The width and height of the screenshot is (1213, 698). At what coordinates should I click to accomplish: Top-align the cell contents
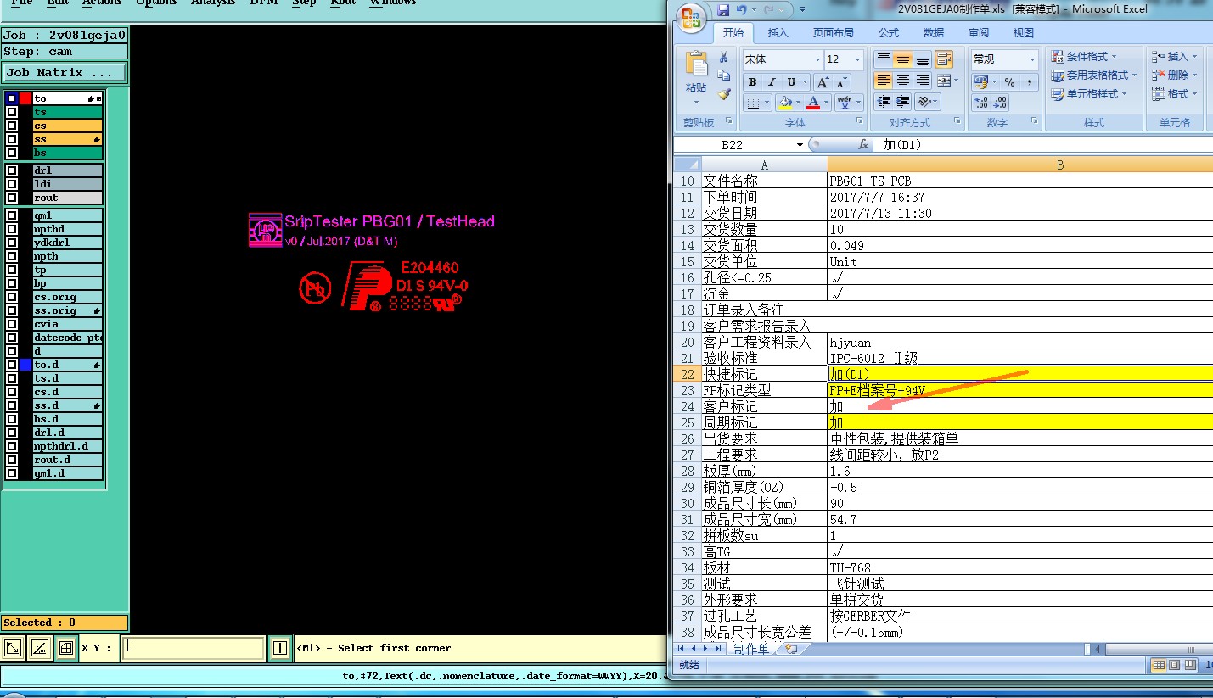pos(884,59)
